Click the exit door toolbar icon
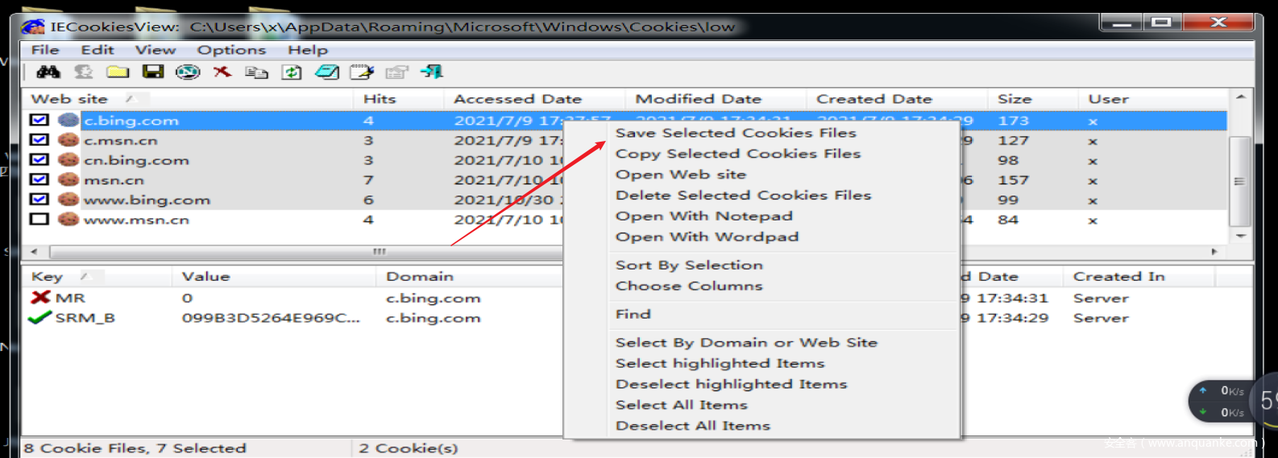This screenshot has height=458, width=1278. [432, 72]
